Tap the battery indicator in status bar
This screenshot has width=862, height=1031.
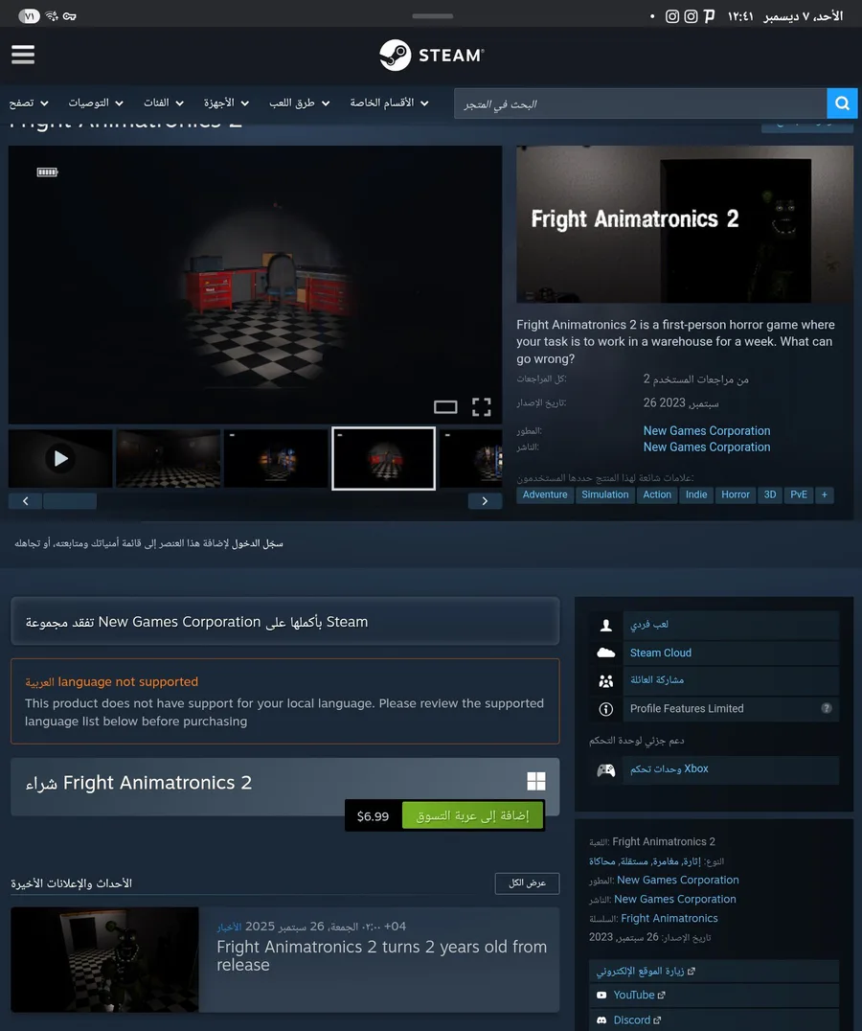(29, 16)
